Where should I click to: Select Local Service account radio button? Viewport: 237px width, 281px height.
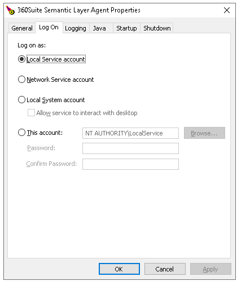pyautogui.click(x=21, y=59)
